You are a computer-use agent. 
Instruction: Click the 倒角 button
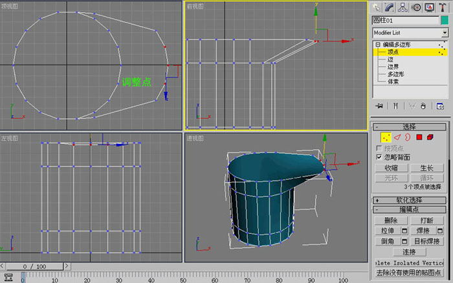[x=388, y=241]
